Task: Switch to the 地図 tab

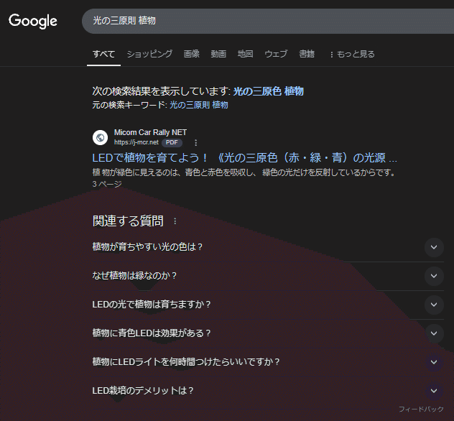Action: pos(245,54)
